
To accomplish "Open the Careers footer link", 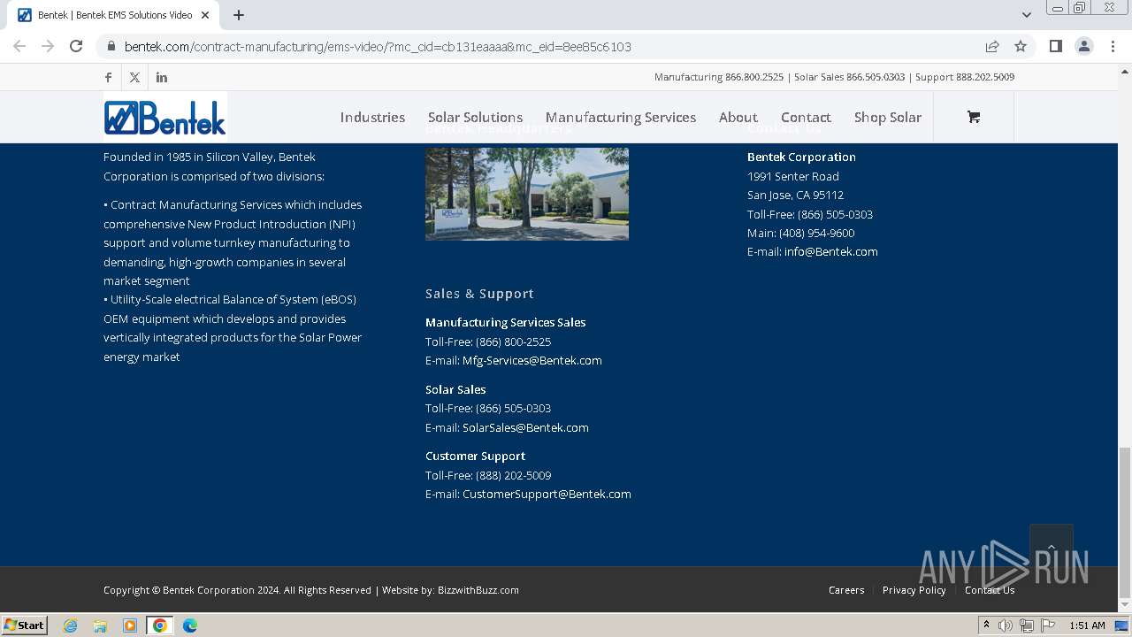I will [846, 590].
